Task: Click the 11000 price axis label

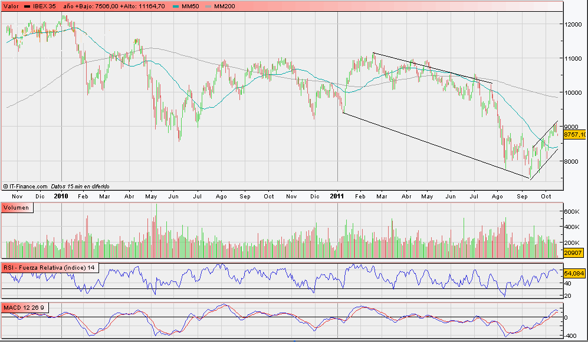Action: (x=573, y=58)
